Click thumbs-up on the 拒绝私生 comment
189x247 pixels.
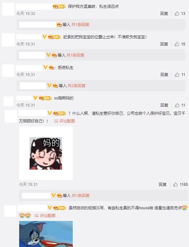click(177, 75)
